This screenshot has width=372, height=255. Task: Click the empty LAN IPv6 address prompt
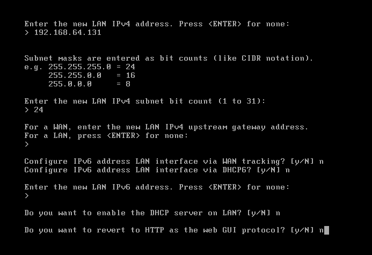tap(27, 196)
